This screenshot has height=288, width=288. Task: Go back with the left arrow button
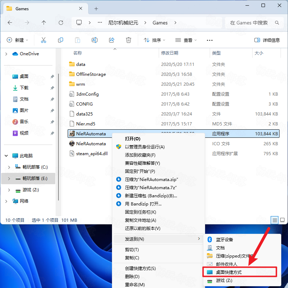tap(10, 23)
